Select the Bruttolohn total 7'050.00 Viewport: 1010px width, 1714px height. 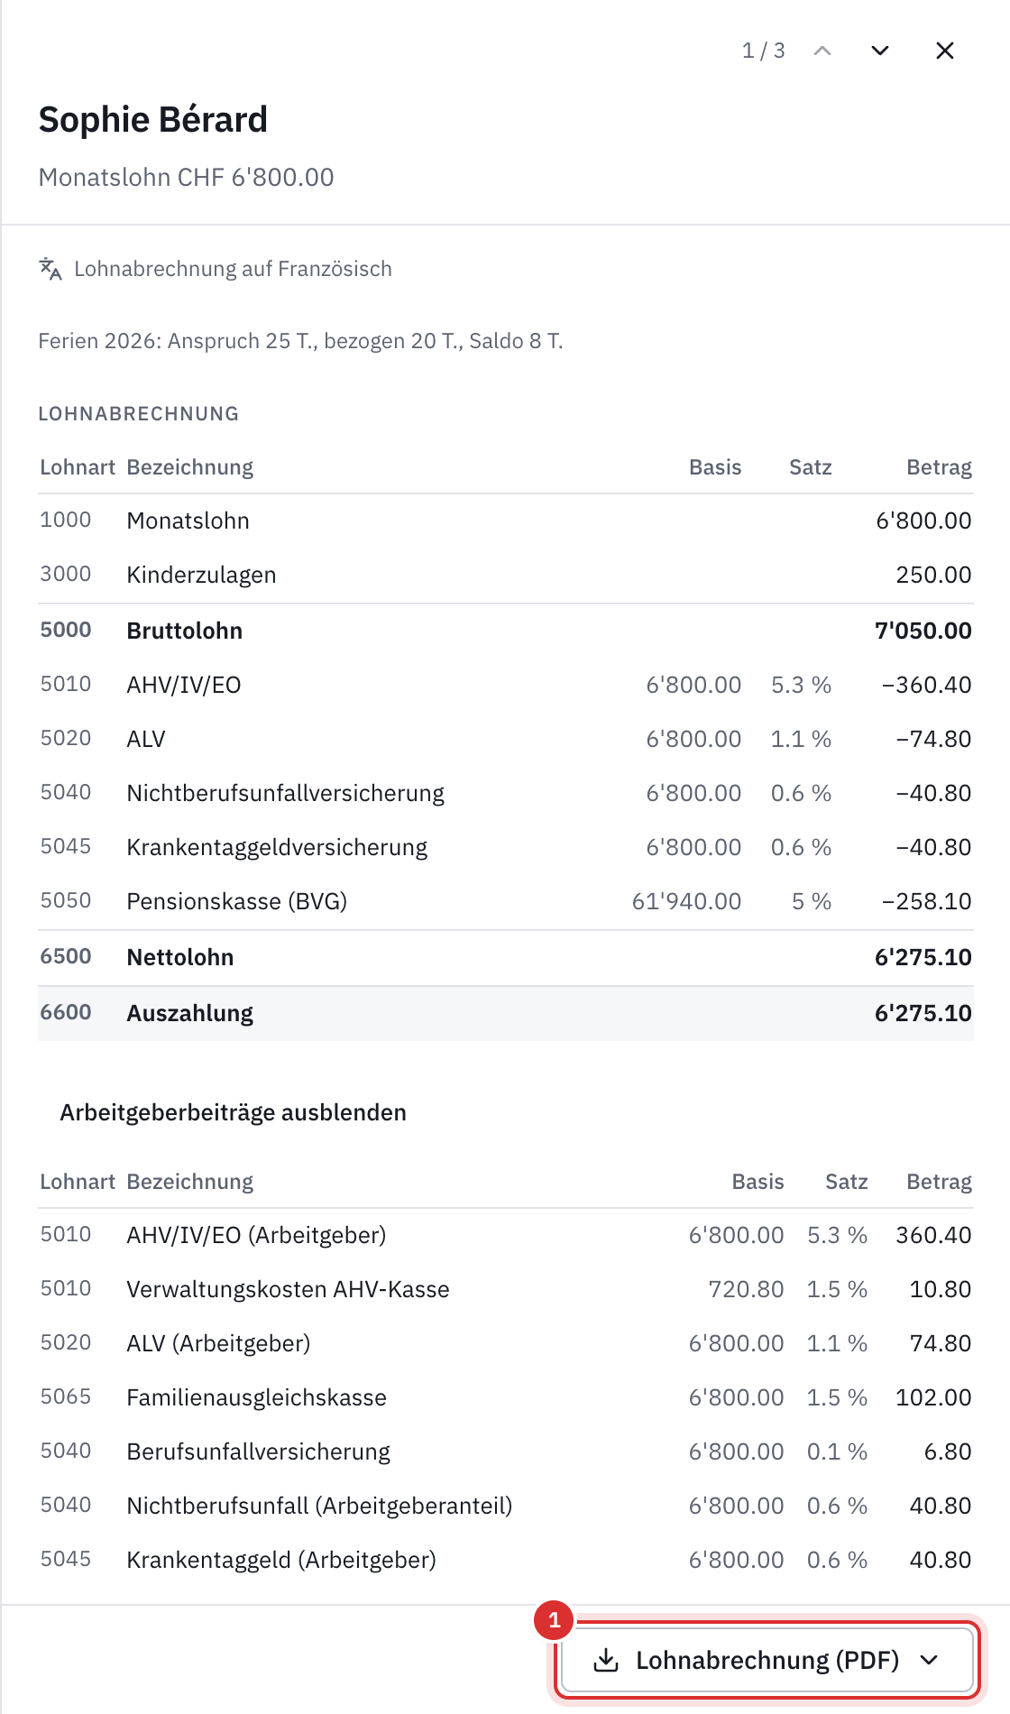pos(923,631)
